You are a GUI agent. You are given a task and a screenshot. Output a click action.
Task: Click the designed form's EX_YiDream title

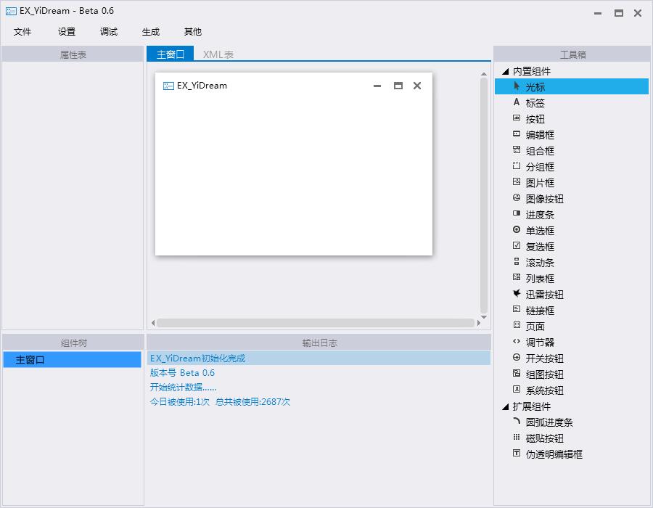click(x=202, y=86)
